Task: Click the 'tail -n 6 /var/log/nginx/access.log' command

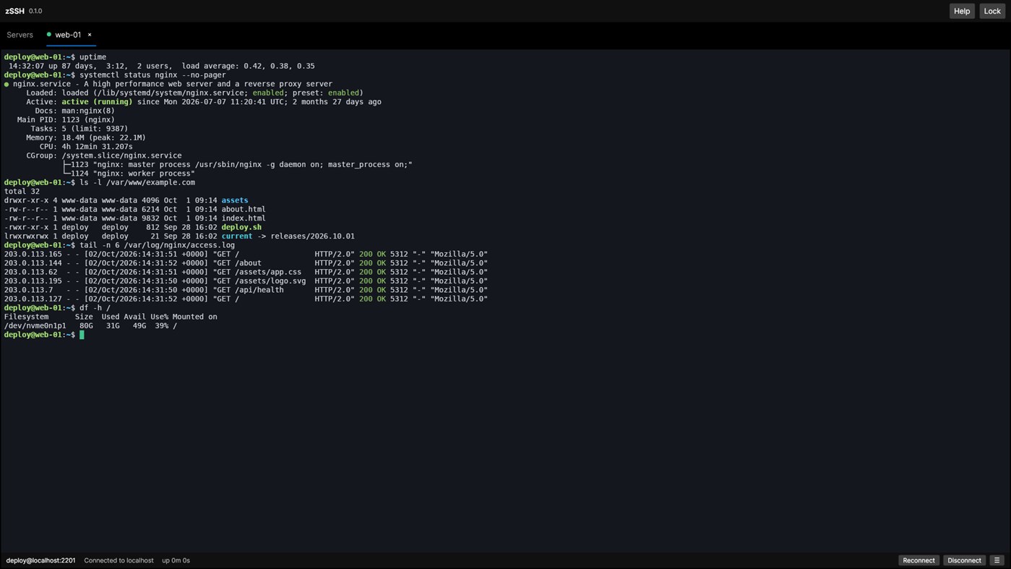Action: (157, 245)
